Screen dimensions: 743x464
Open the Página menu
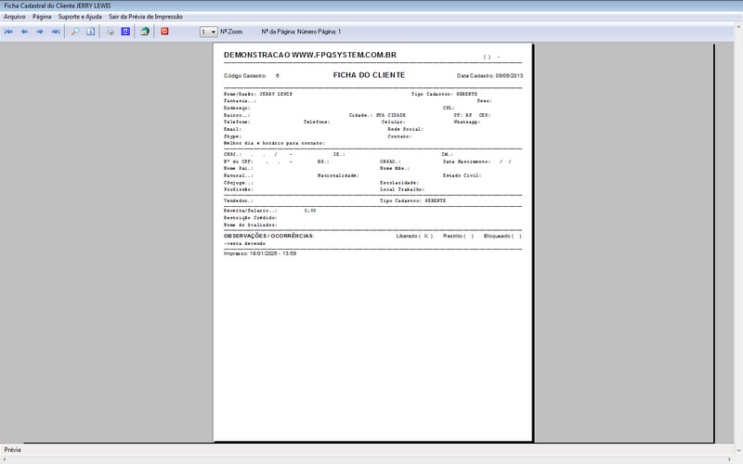[x=42, y=17]
